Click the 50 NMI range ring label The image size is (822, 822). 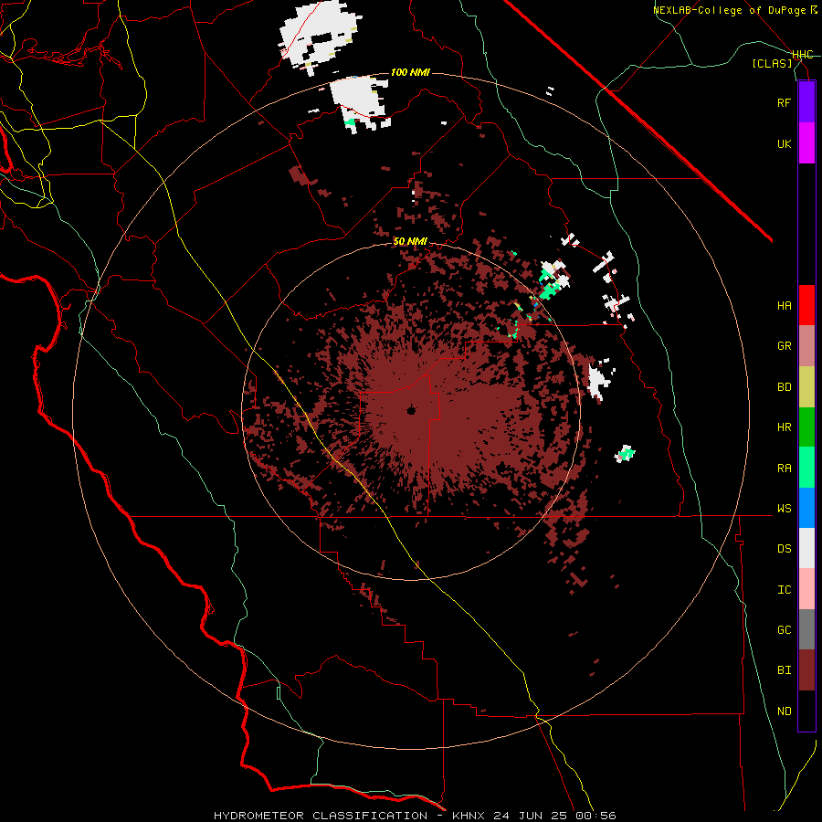410,241
